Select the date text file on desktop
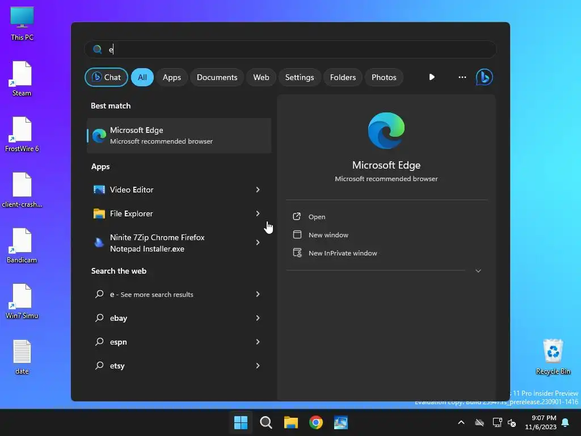This screenshot has height=436, width=581. click(22, 357)
